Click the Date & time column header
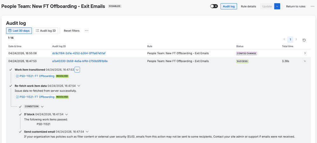 click(15, 46)
